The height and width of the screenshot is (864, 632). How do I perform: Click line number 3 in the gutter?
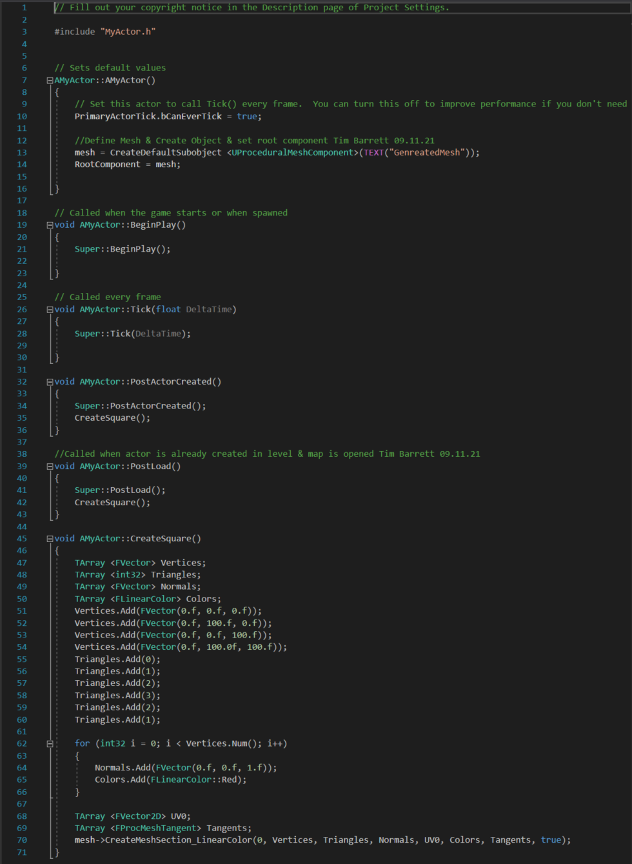[25, 32]
